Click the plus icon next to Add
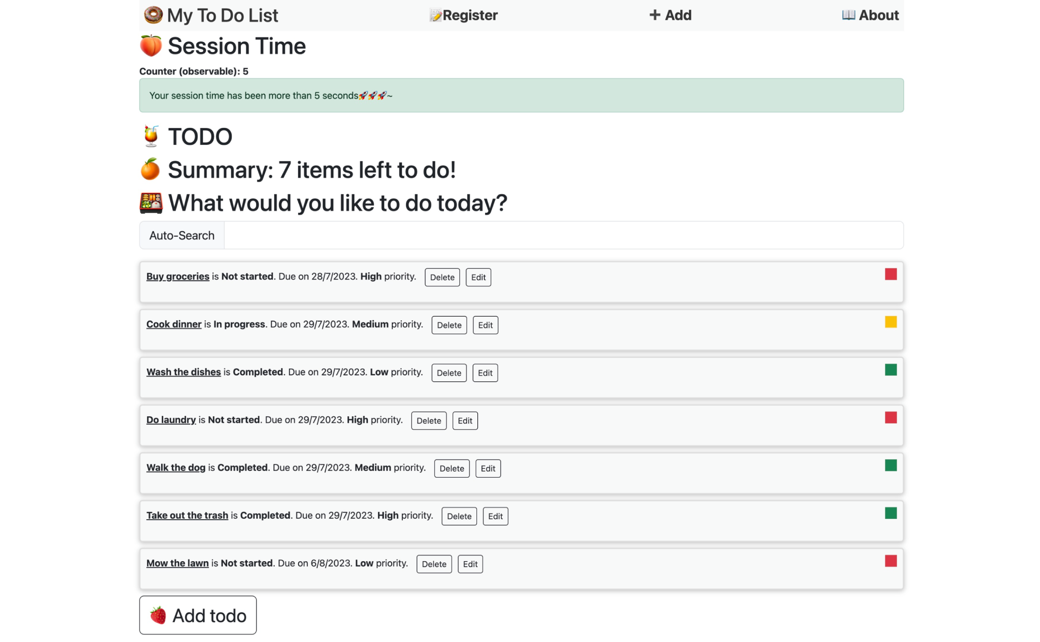The height and width of the screenshot is (642, 1040). [654, 15]
